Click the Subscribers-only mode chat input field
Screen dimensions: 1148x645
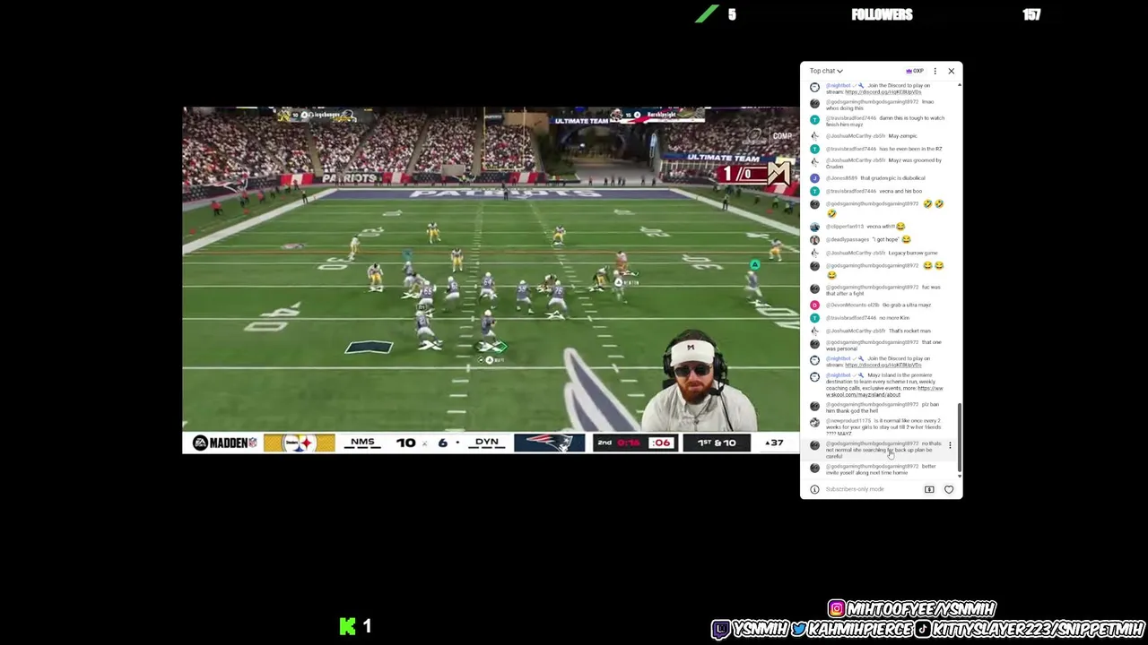(x=855, y=489)
